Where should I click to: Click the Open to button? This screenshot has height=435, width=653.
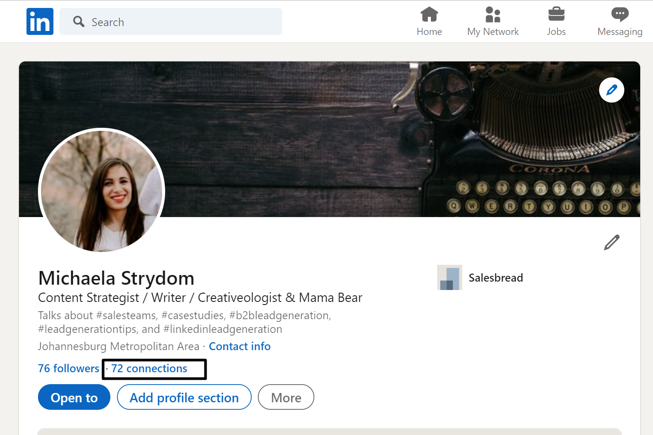[74, 397]
